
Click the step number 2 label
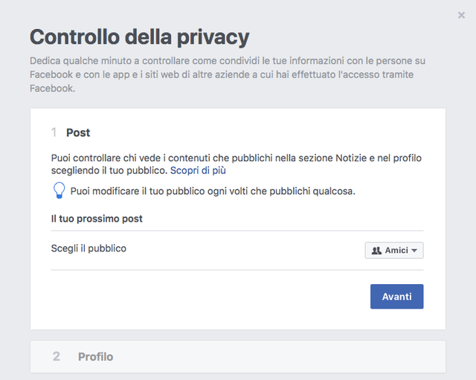tap(57, 357)
